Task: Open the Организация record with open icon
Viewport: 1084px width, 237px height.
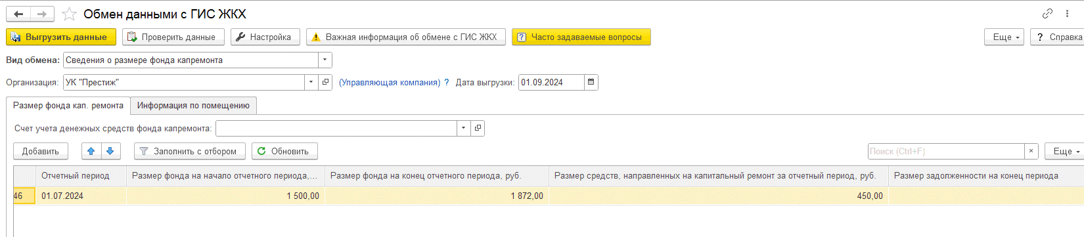Action: [325, 82]
